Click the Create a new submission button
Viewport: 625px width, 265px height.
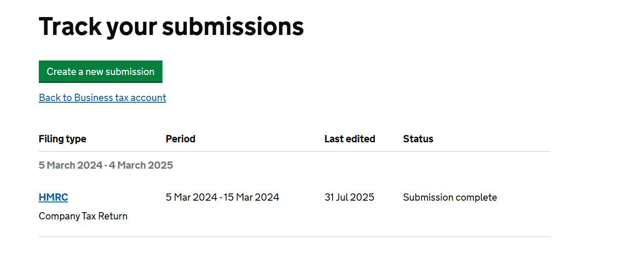click(x=100, y=72)
